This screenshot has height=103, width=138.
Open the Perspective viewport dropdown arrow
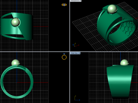click(x=80, y=1)
